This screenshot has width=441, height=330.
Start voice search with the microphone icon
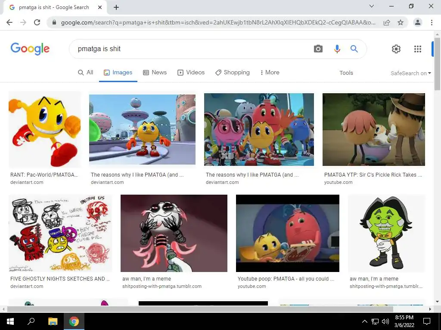[x=337, y=49]
